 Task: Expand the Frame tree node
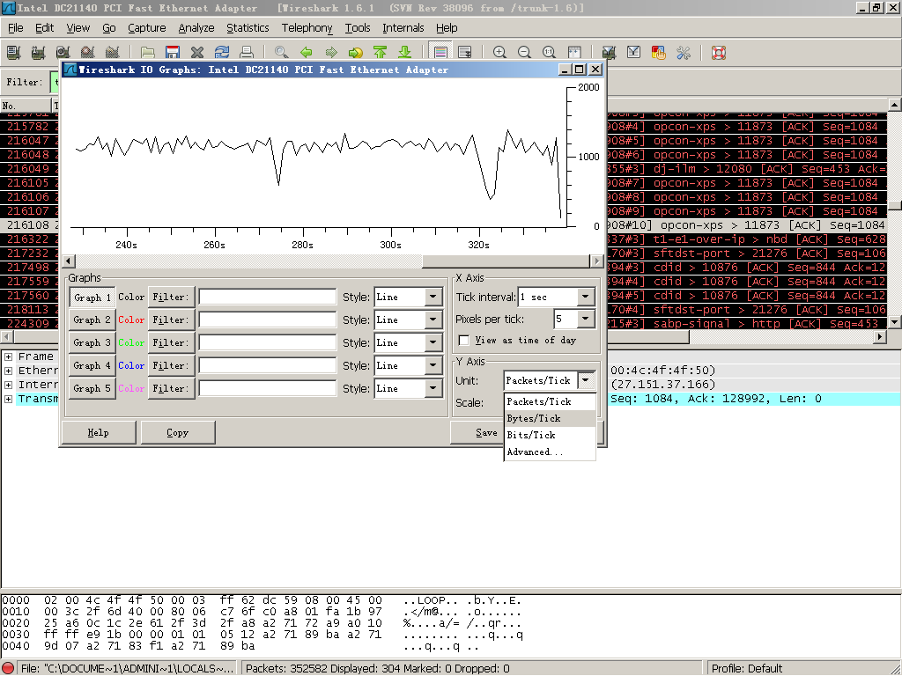tap(8, 356)
